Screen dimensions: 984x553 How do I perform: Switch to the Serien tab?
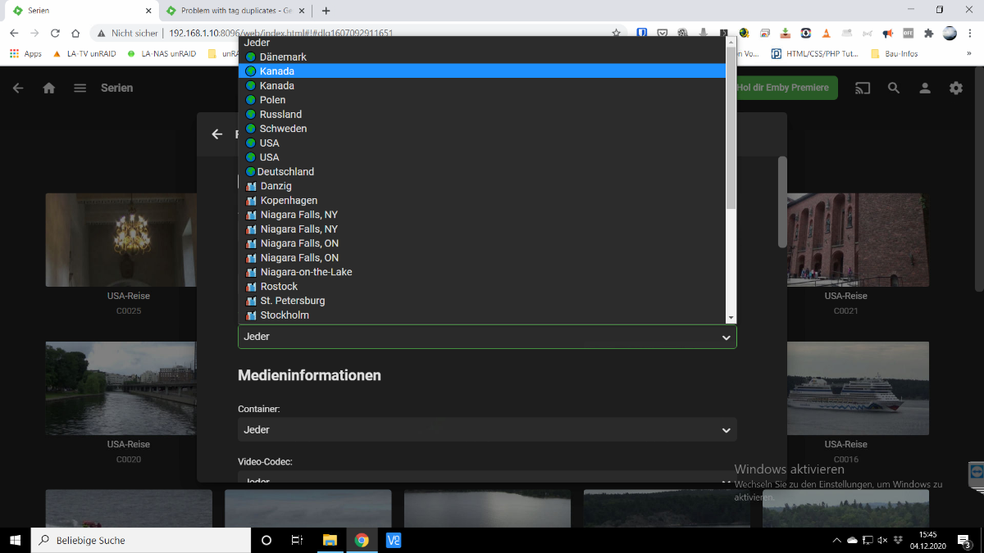[x=80, y=11]
